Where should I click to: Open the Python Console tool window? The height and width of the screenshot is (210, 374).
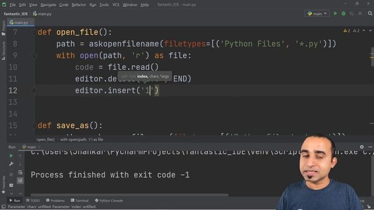pyautogui.click(x=109, y=201)
